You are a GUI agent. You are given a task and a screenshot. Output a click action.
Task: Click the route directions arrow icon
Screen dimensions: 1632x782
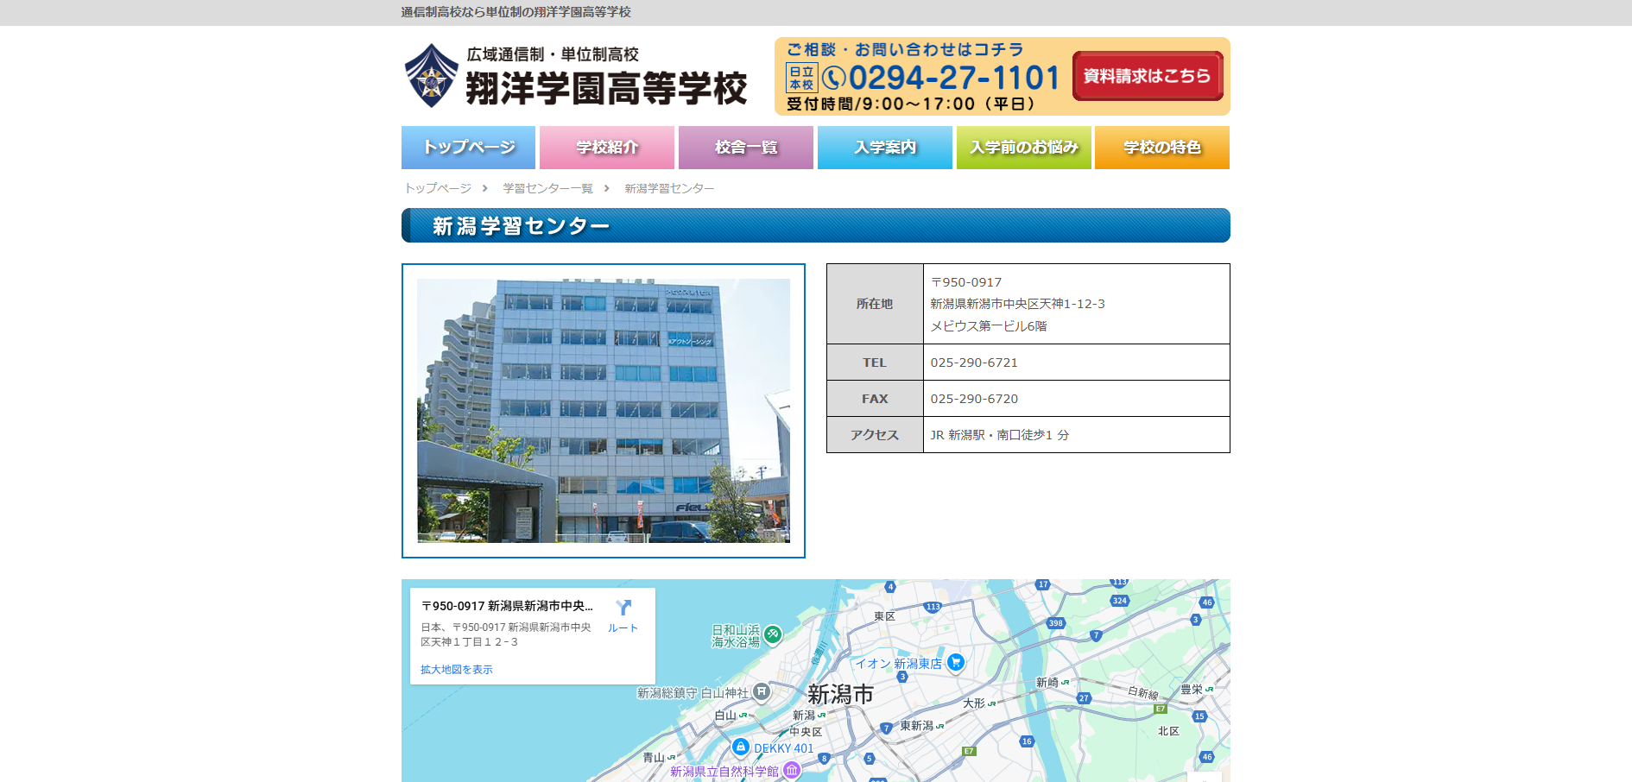click(623, 608)
